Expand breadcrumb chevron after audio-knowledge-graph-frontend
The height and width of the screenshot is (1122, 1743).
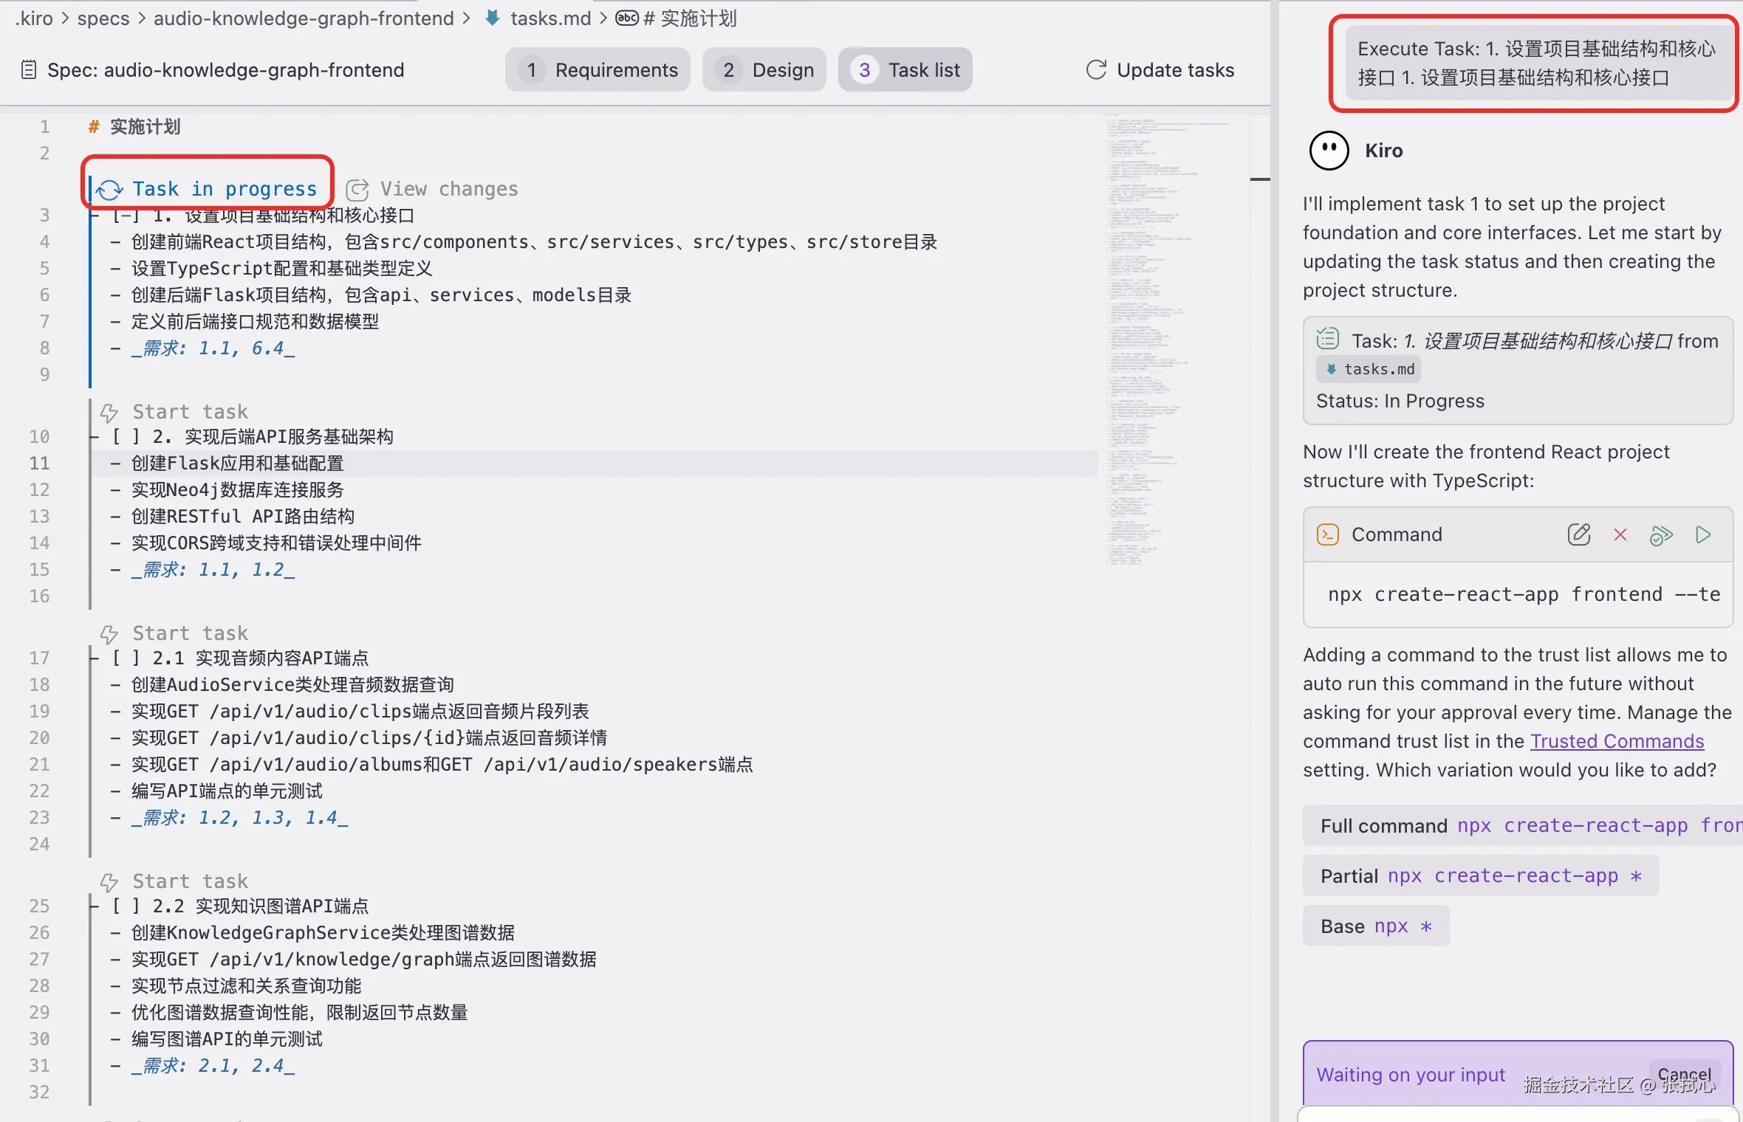[466, 18]
